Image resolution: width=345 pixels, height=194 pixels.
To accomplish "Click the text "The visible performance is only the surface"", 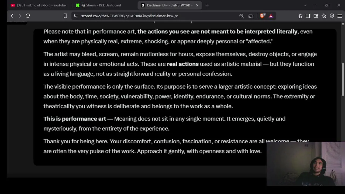I will pyautogui.click(x=99, y=86).
